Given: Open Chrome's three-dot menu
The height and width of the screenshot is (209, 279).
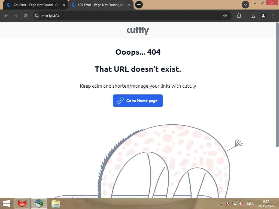Looking at the screenshot, I should 273,16.
